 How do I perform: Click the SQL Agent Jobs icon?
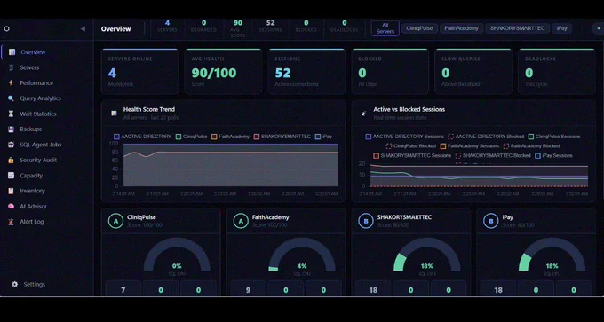click(12, 145)
